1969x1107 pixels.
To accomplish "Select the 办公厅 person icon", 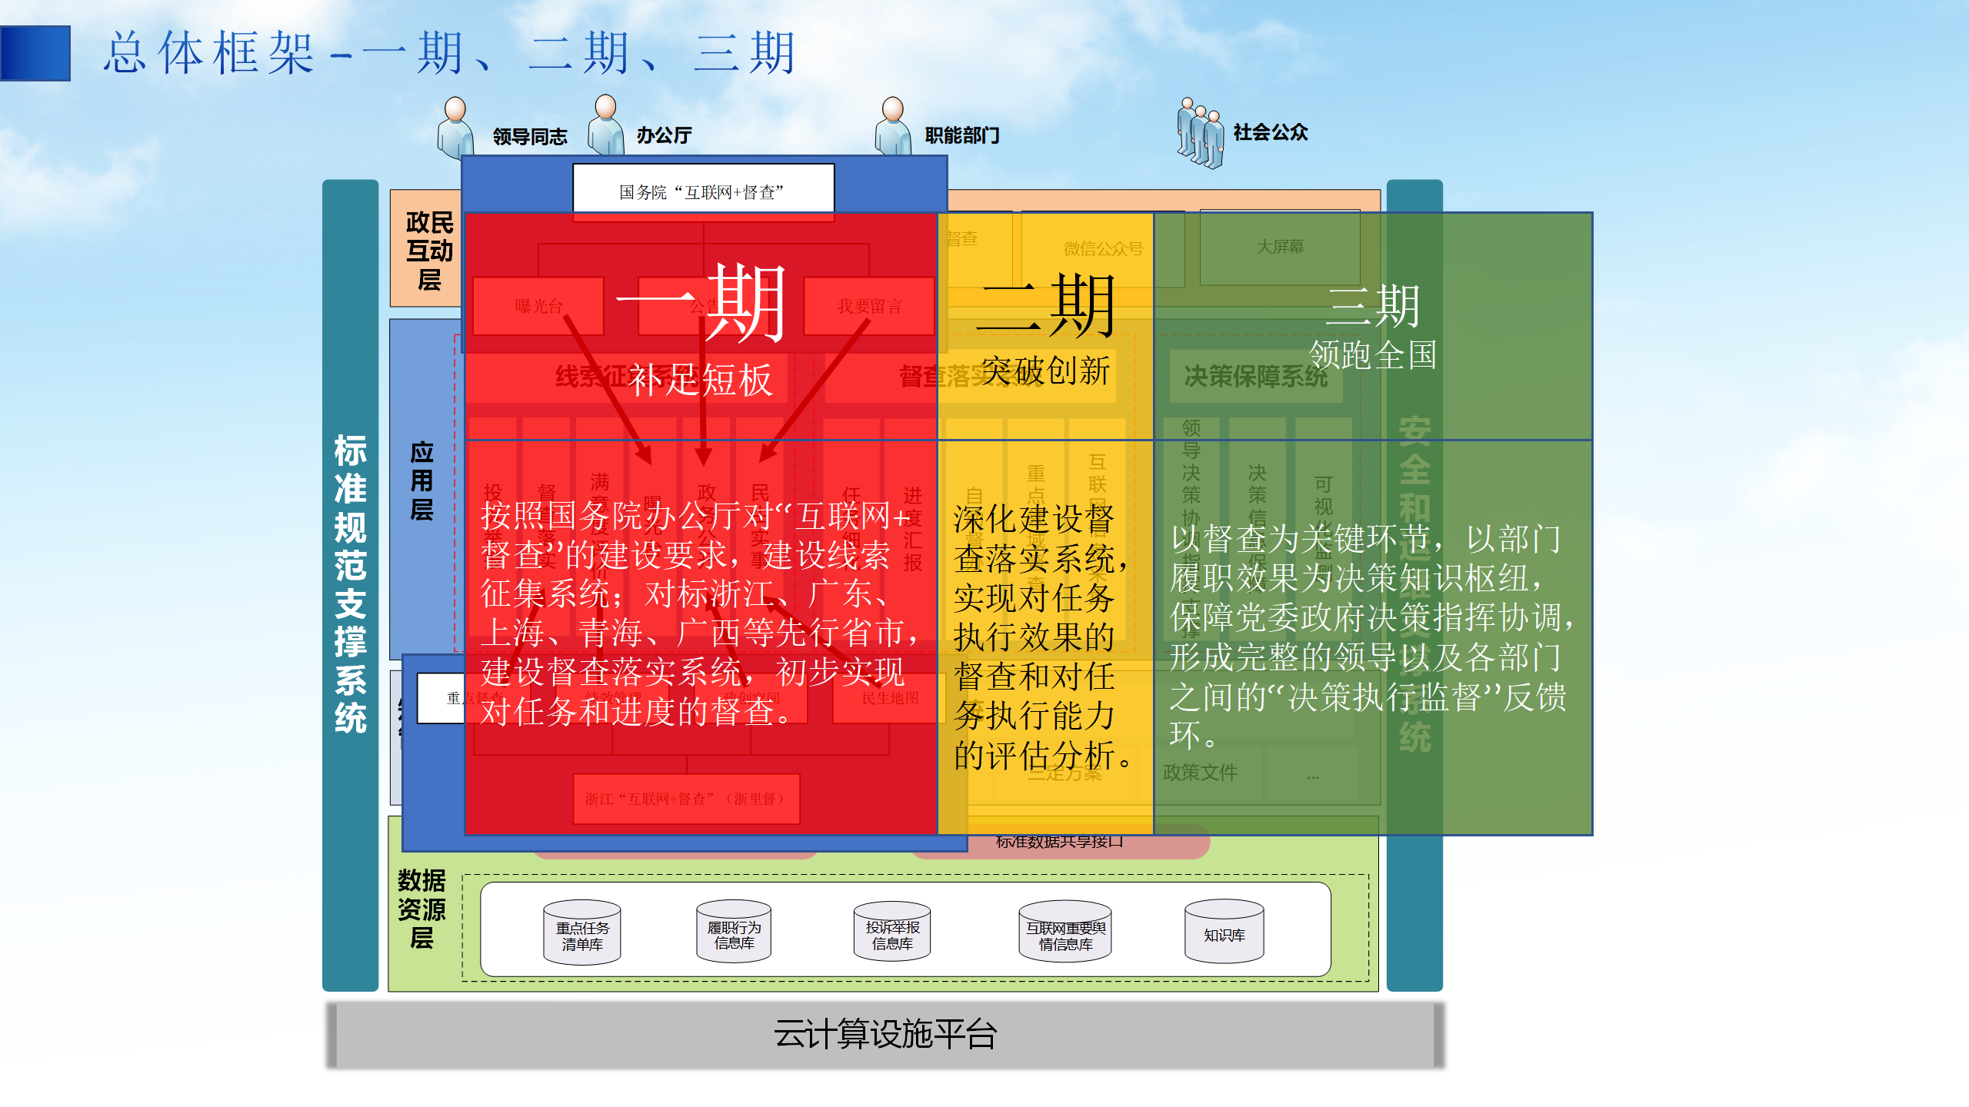I will (606, 125).
